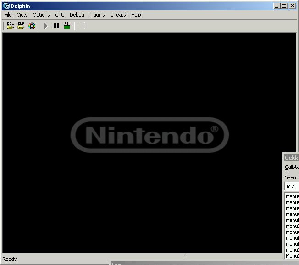
Task: Close the Dolphin window
Action: [x=293, y=6]
